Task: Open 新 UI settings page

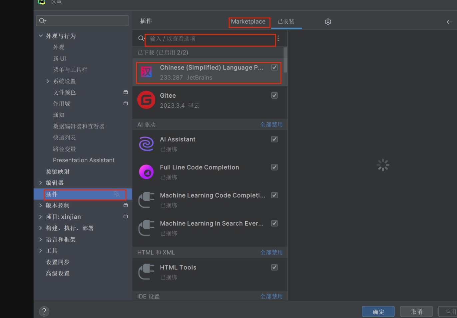Action: pos(60,58)
